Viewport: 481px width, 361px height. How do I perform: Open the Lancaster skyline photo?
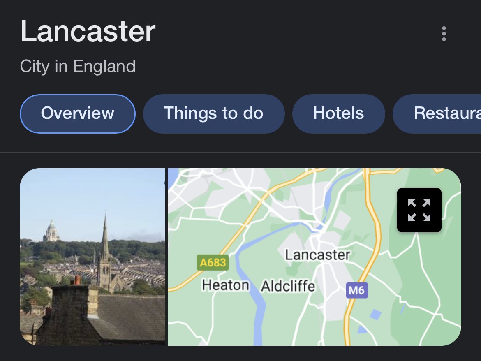tap(92, 257)
